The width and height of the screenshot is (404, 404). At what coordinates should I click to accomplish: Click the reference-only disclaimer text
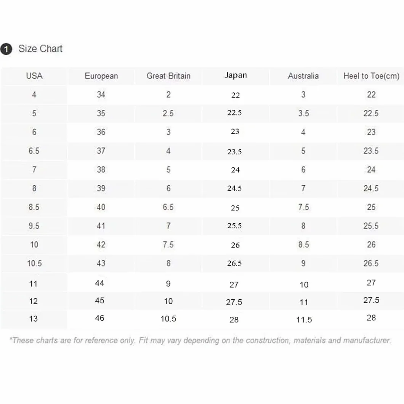coord(200,340)
